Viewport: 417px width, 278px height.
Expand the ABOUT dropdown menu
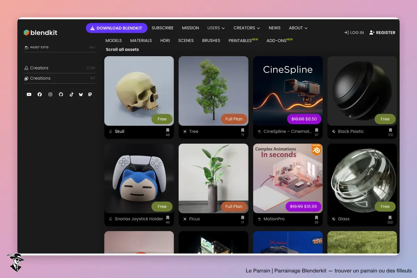[x=298, y=28]
